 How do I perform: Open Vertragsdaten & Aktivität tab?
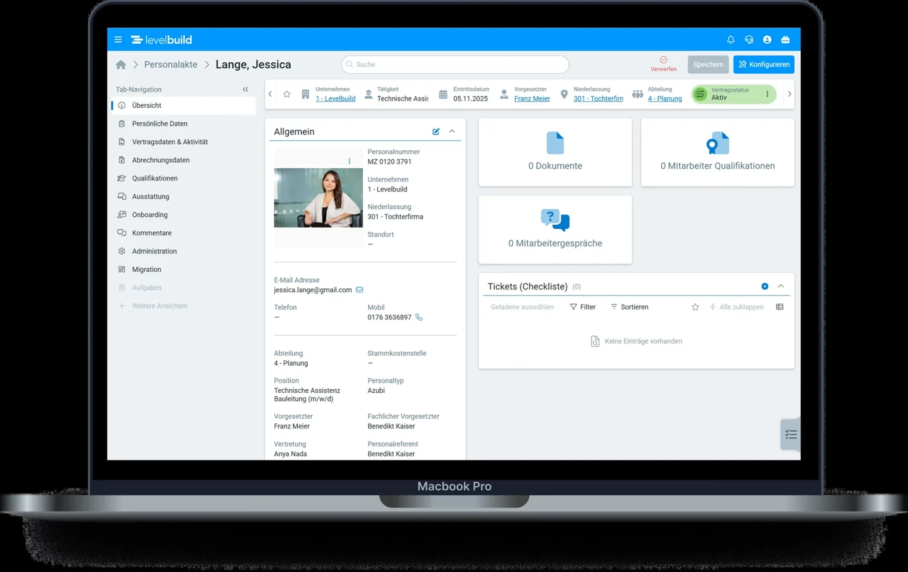coord(183,142)
